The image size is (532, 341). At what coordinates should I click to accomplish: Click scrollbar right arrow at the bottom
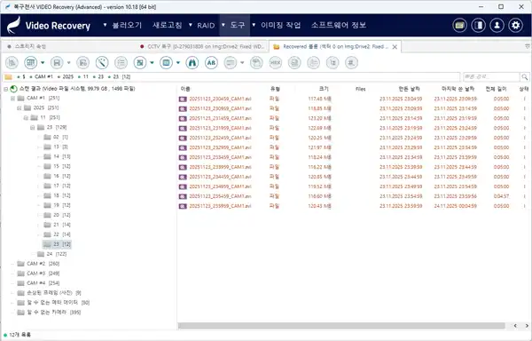[x=527, y=326]
